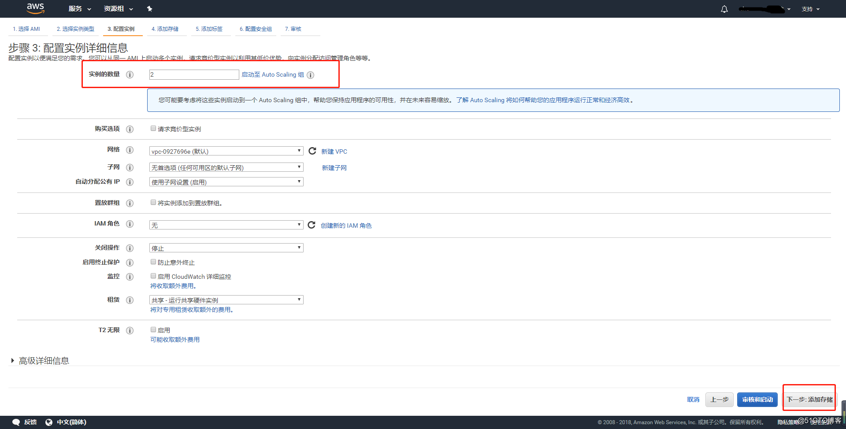Go to step 5. 添加标签
The height and width of the screenshot is (429, 846).
click(x=209, y=29)
